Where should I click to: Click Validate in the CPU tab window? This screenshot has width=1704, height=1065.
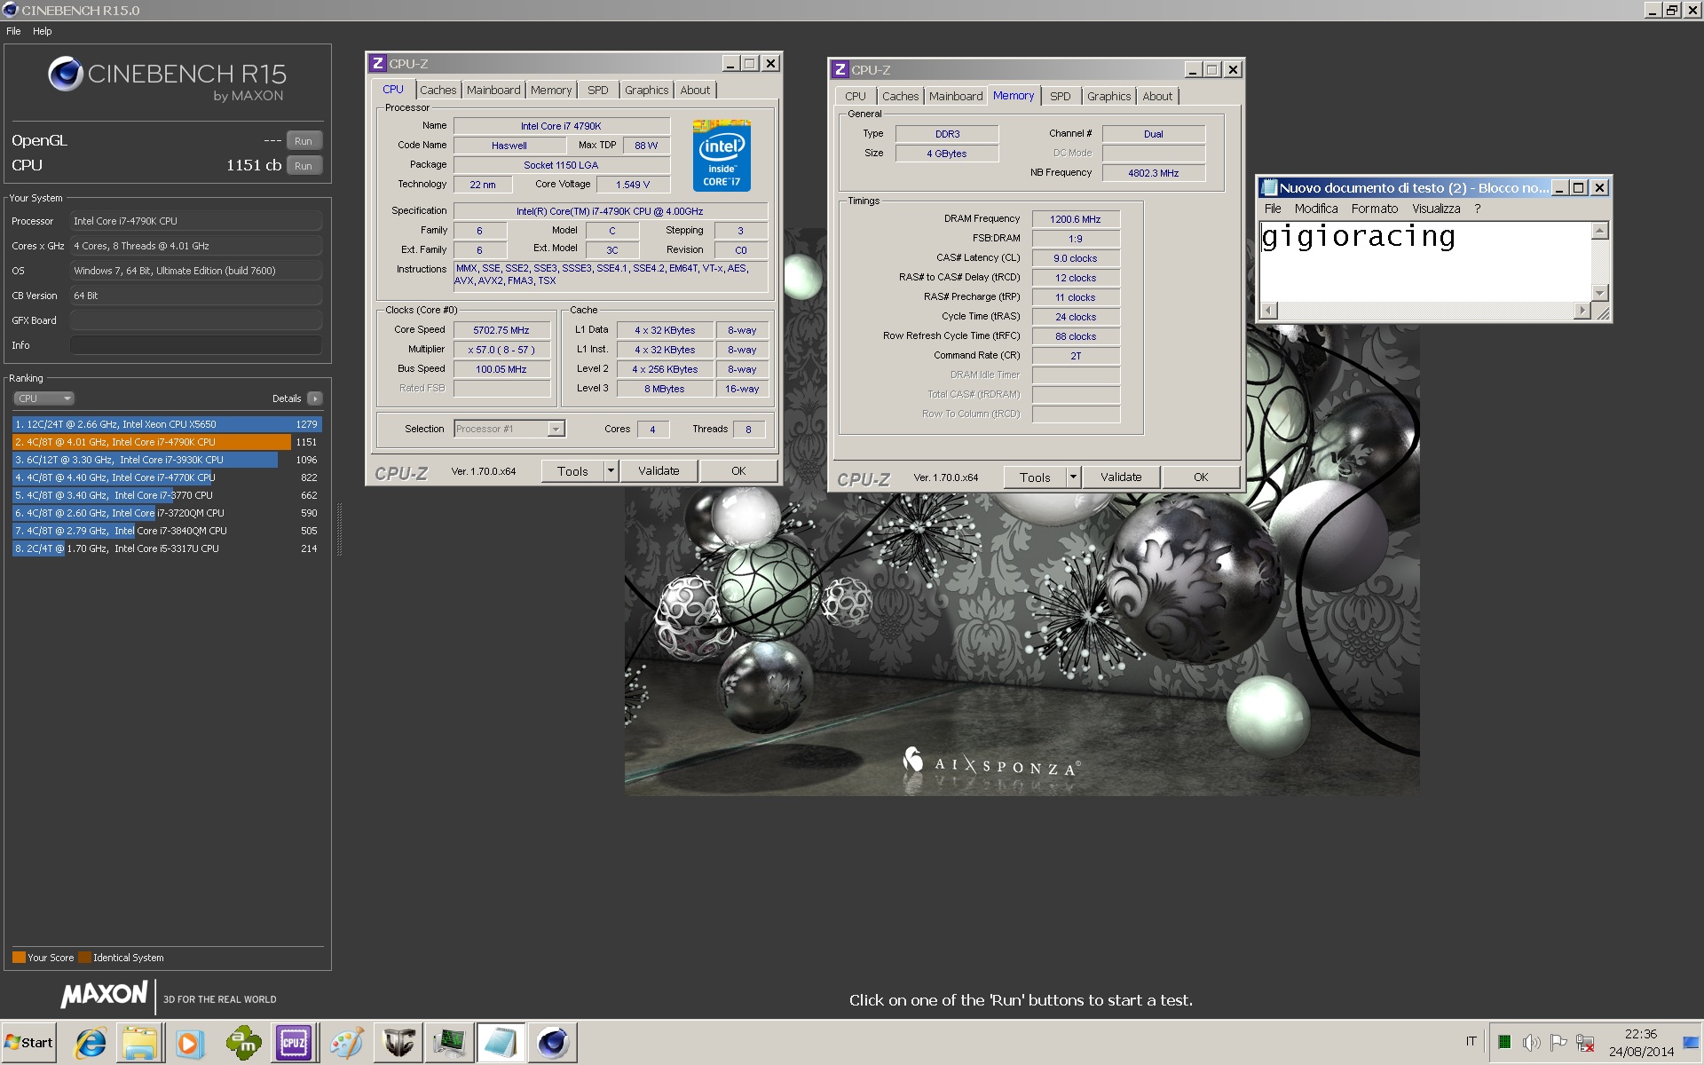click(659, 471)
